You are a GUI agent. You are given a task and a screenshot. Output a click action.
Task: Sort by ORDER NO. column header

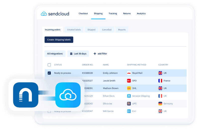[88, 65]
